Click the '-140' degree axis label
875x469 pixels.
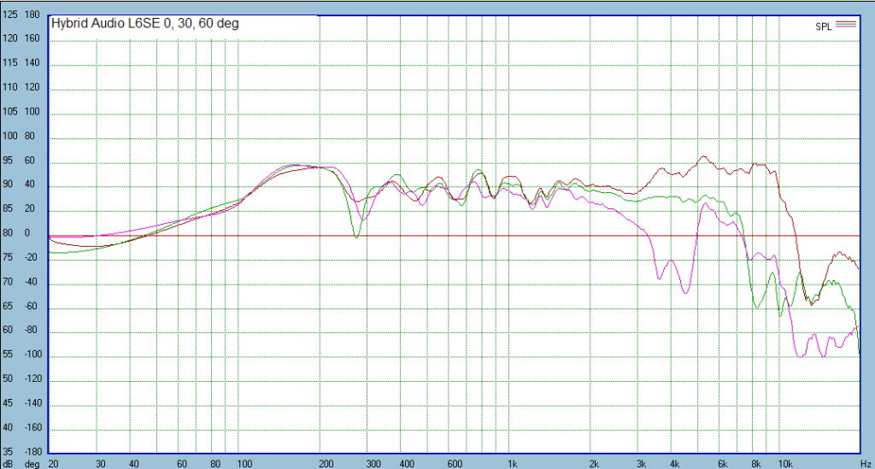point(33,403)
